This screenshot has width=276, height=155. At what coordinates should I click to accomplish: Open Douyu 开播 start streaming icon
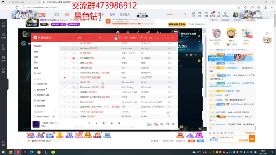click(x=206, y=14)
